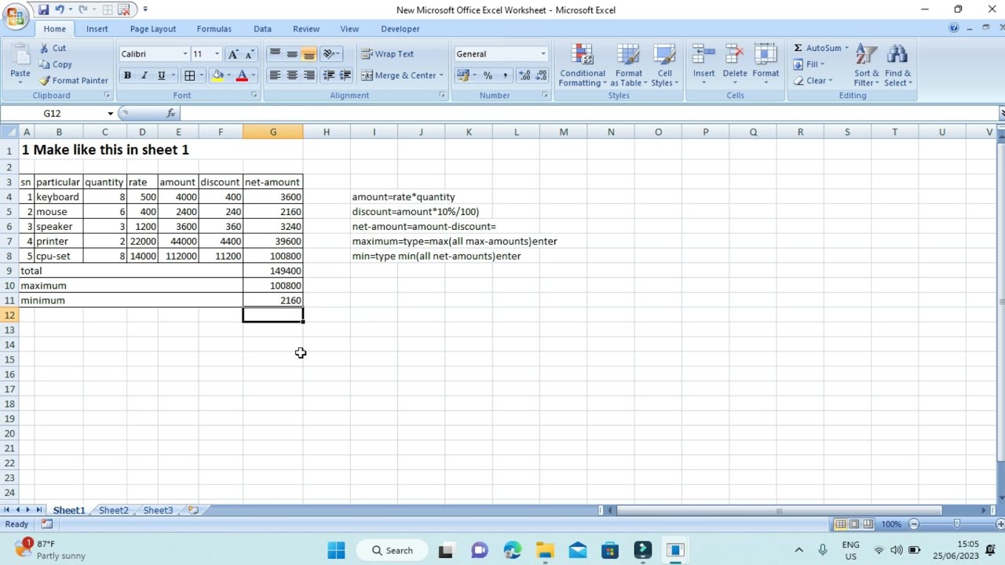Open the Alignment dialog launcher

442,95
